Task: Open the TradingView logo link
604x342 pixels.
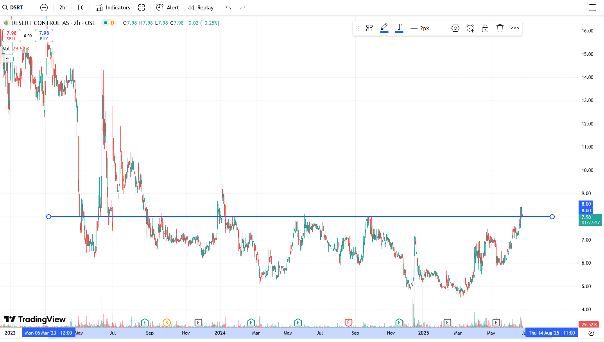Action: [x=35, y=319]
